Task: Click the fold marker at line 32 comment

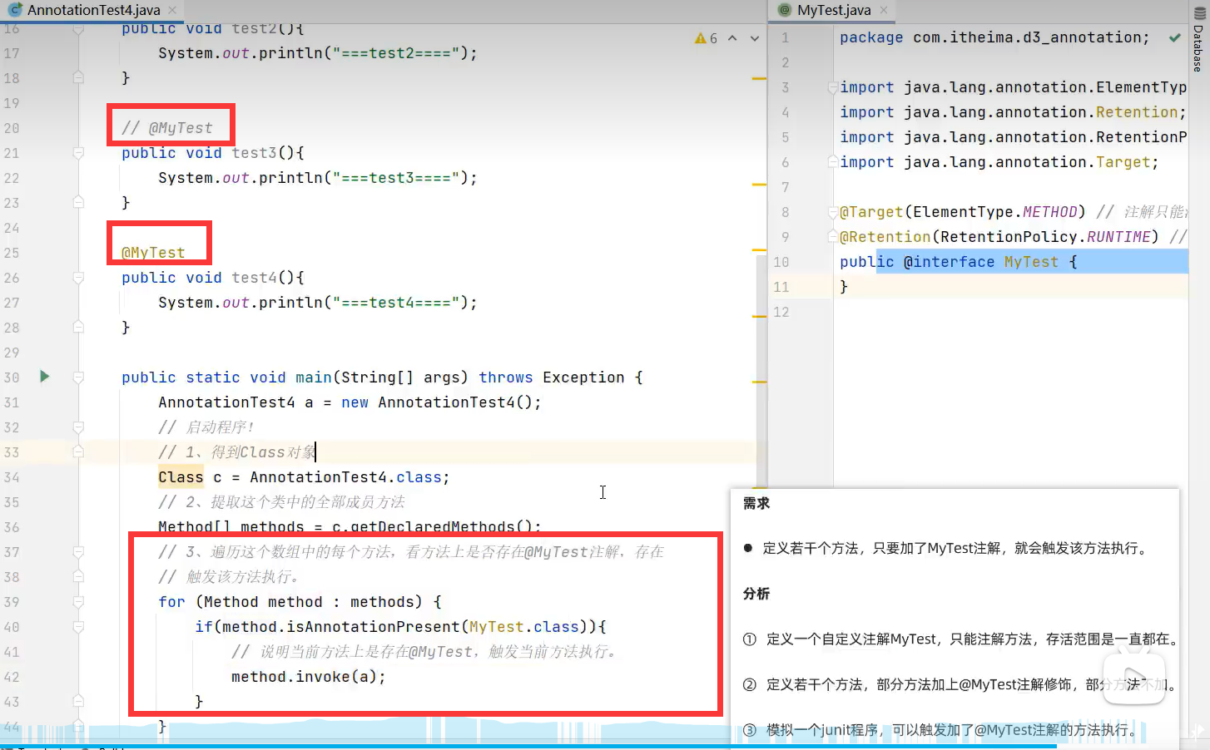Action: click(x=78, y=427)
